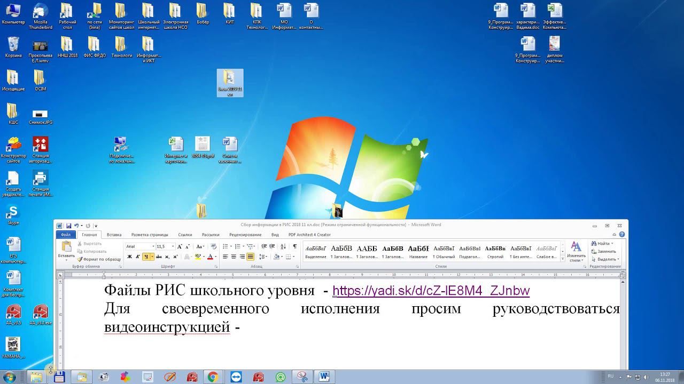The image size is (684, 384).
Task: Switch to the Вид tab
Action: pyautogui.click(x=275, y=235)
